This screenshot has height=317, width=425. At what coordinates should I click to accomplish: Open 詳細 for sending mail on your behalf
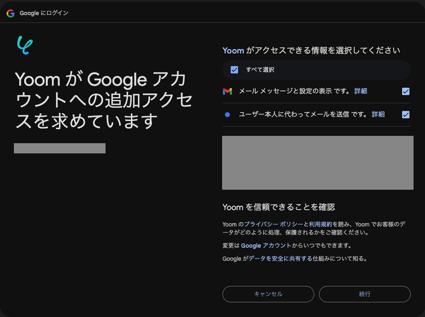point(378,114)
